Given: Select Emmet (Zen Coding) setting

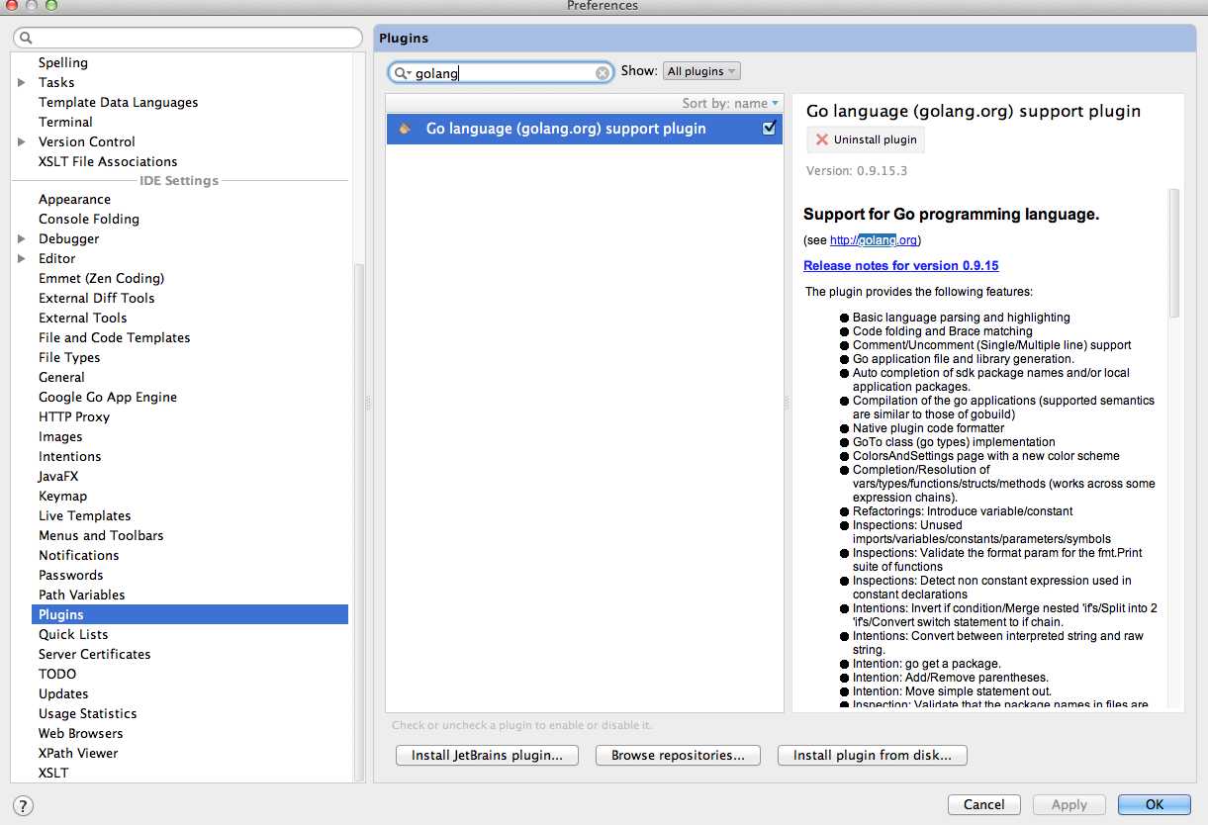Looking at the screenshot, I should pos(102,279).
